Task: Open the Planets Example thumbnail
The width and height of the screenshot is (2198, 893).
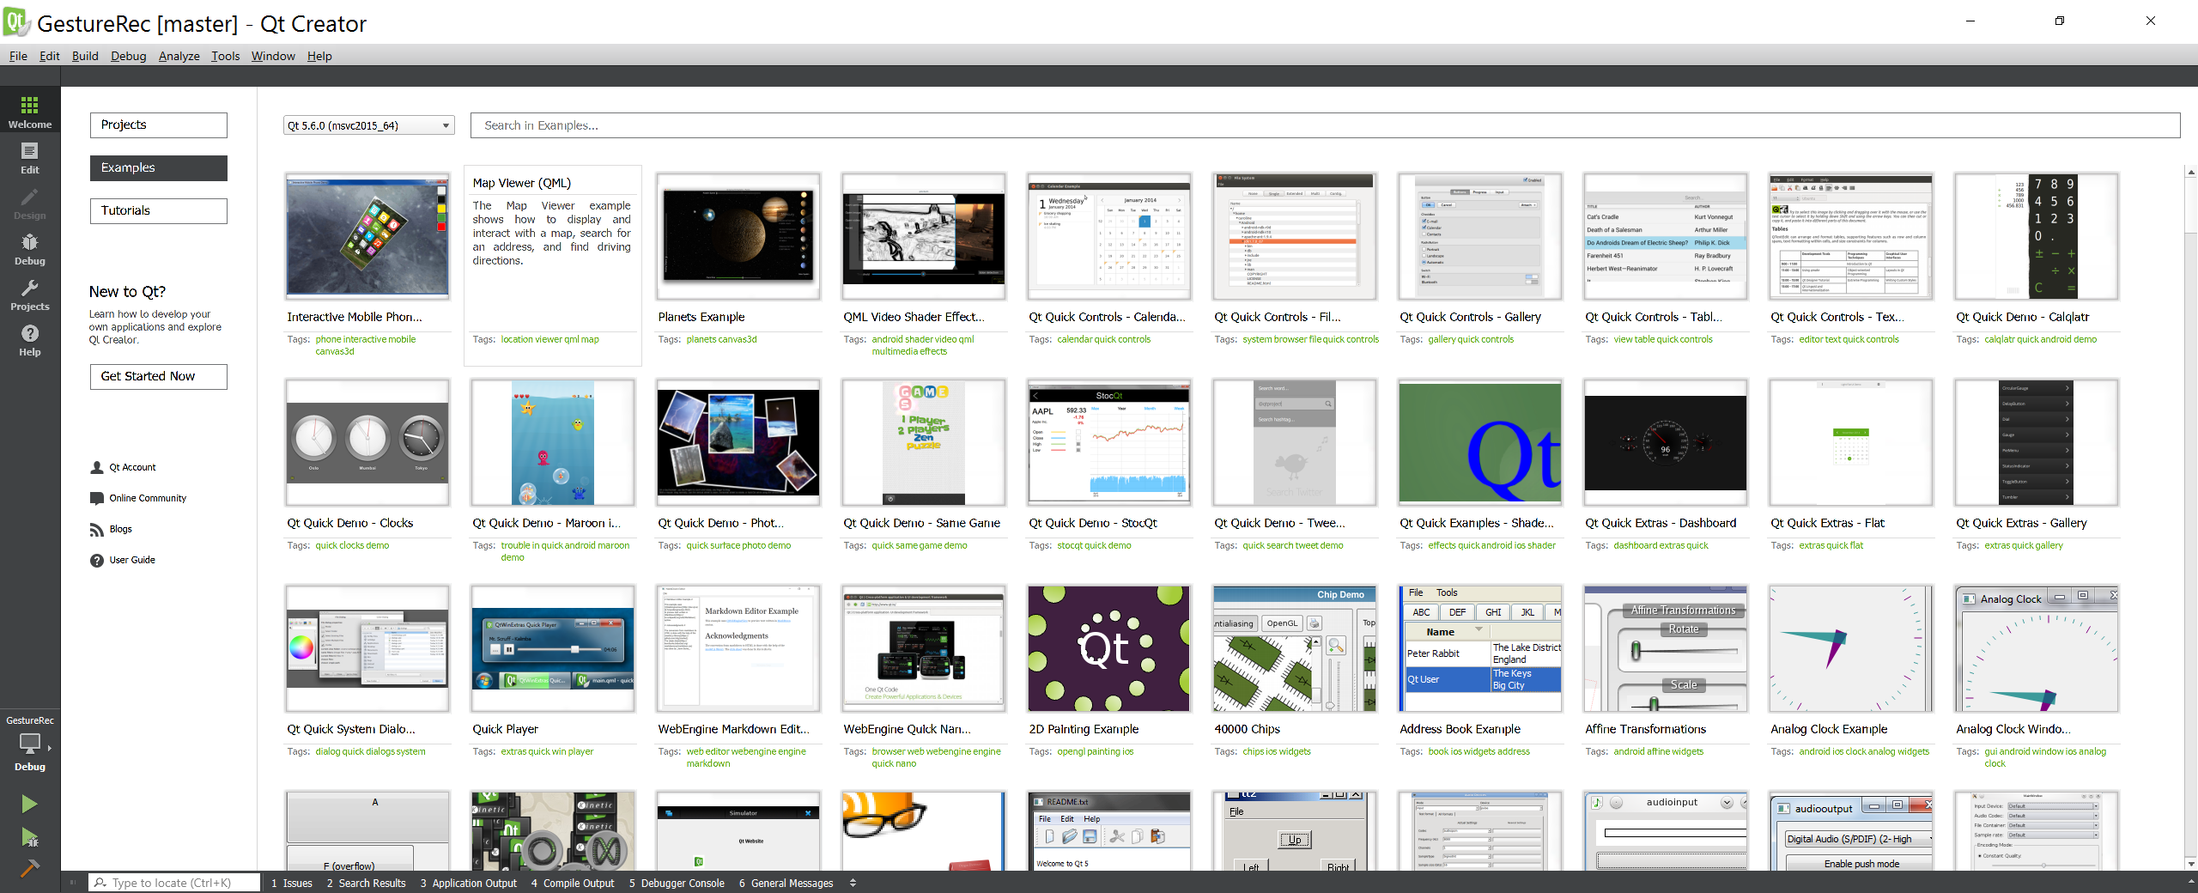Action: [738, 236]
